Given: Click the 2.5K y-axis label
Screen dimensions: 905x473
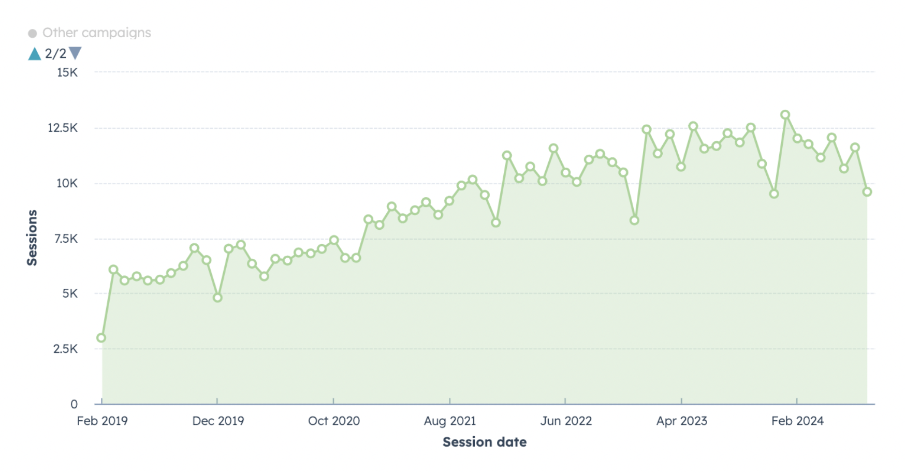Looking at the screenshot, I should 65,349.
